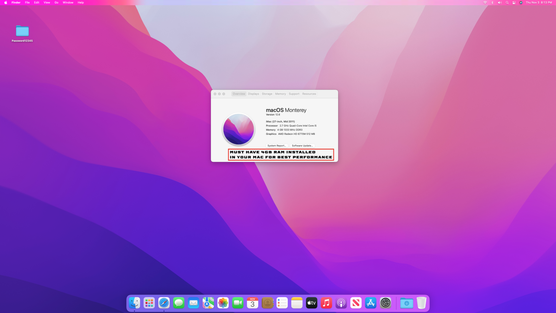This screenshot has height=313, width=556.
Task: Select the Password12345 folder on the desktop
Action: tap(22, 33)
